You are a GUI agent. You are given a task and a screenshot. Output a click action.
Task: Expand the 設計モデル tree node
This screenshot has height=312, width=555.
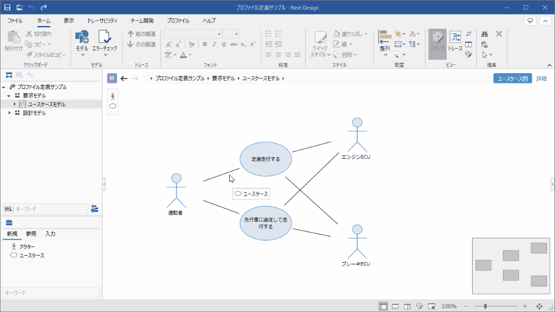[x=9, y=113]
